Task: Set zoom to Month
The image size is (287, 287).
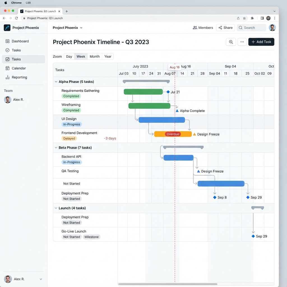Action: (95, 57)
